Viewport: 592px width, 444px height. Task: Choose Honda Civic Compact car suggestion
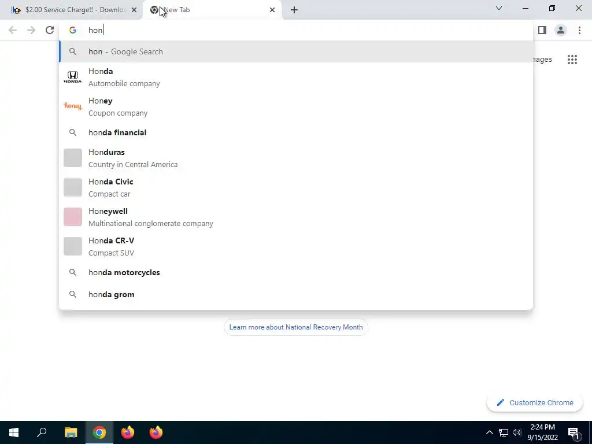pyautogui.click(x=296, y=188)
